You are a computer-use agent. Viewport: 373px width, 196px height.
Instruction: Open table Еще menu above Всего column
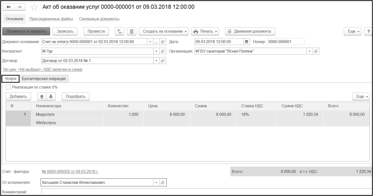tap(362, 96)
